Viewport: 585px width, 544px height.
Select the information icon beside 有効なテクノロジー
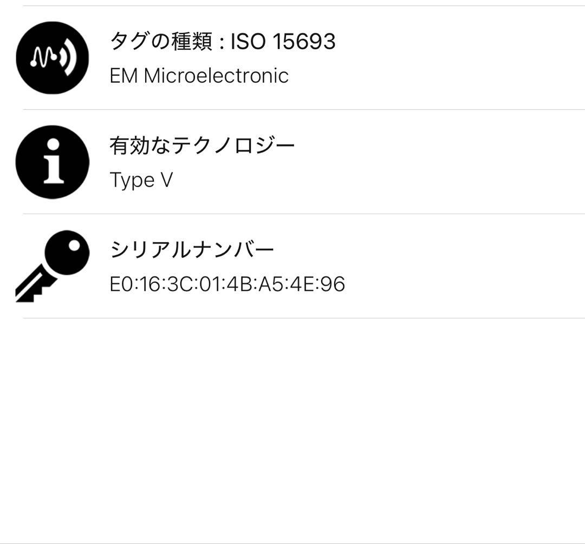click(52, 162)
